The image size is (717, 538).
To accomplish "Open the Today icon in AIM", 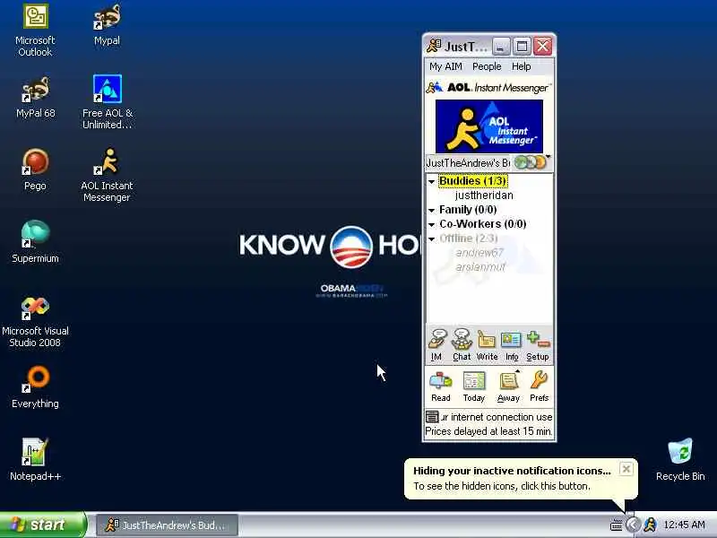I will pyautogui.click(x=474, y=386).
